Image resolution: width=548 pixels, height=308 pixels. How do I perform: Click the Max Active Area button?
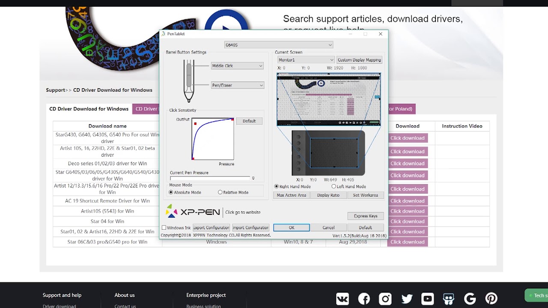point(291,195)
